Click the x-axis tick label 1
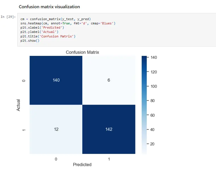 point(109,159)
